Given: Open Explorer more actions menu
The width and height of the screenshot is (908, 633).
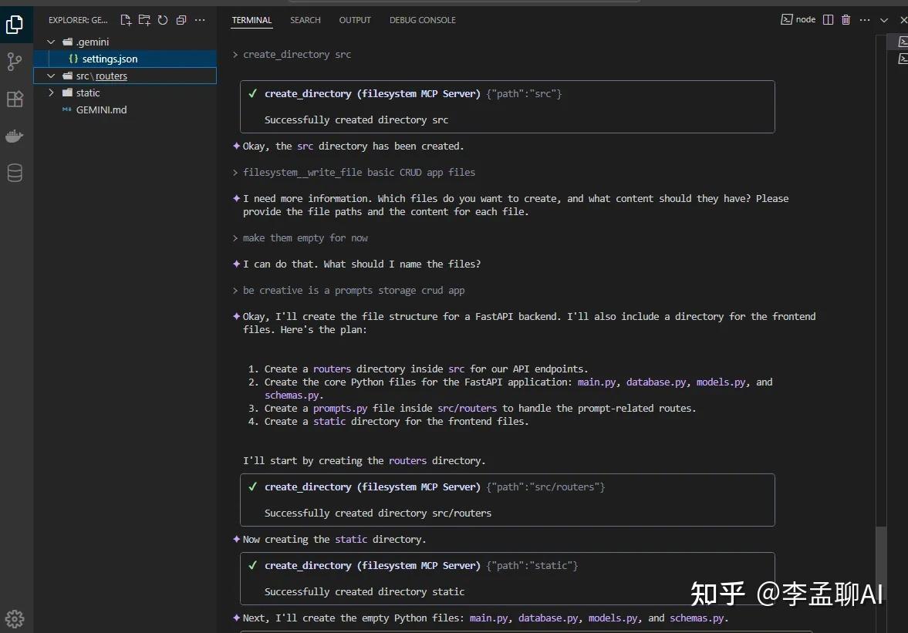Looking at the screenshot, I should [200, 20].
